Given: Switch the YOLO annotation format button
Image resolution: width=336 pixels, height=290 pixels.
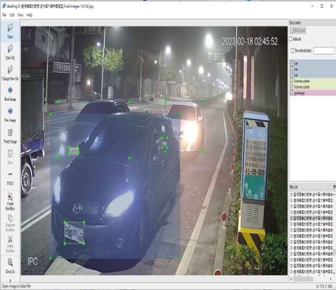Looking at the screenshot, I should (10, 175).
